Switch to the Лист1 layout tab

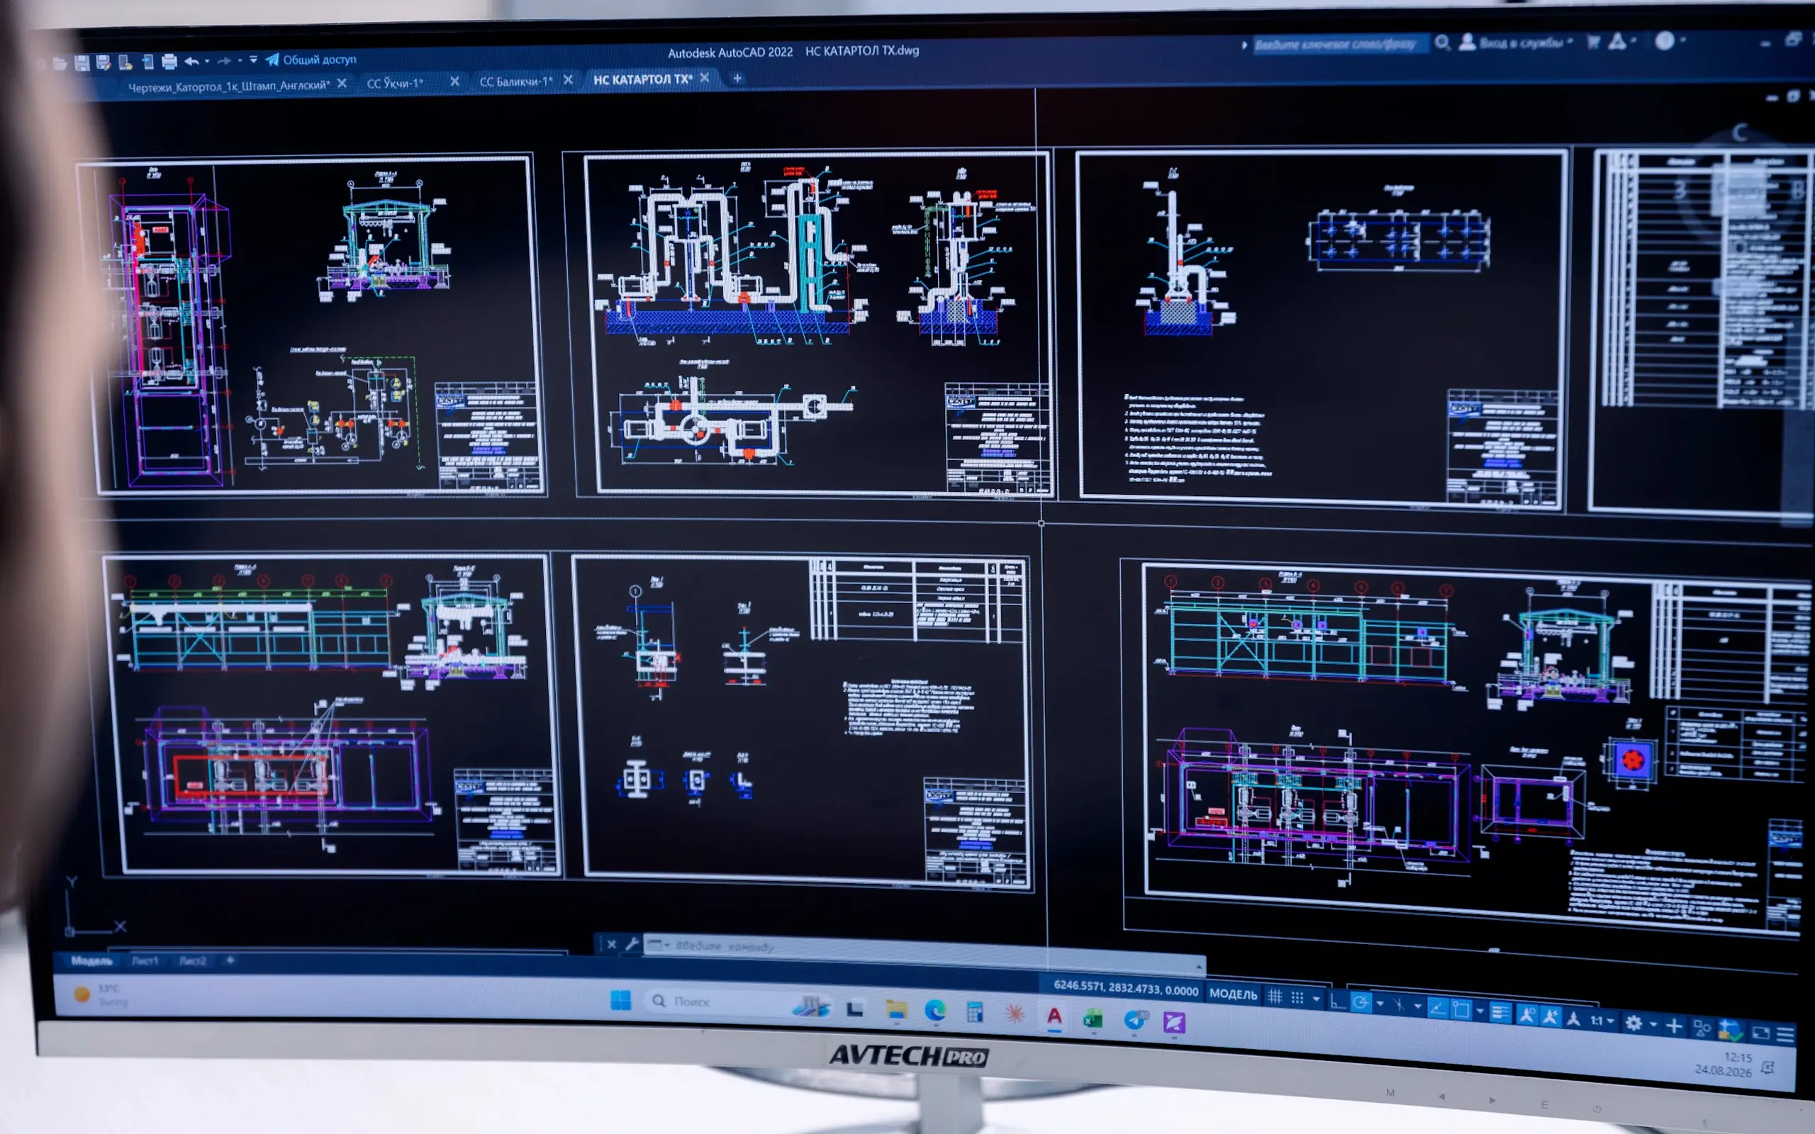145,961
